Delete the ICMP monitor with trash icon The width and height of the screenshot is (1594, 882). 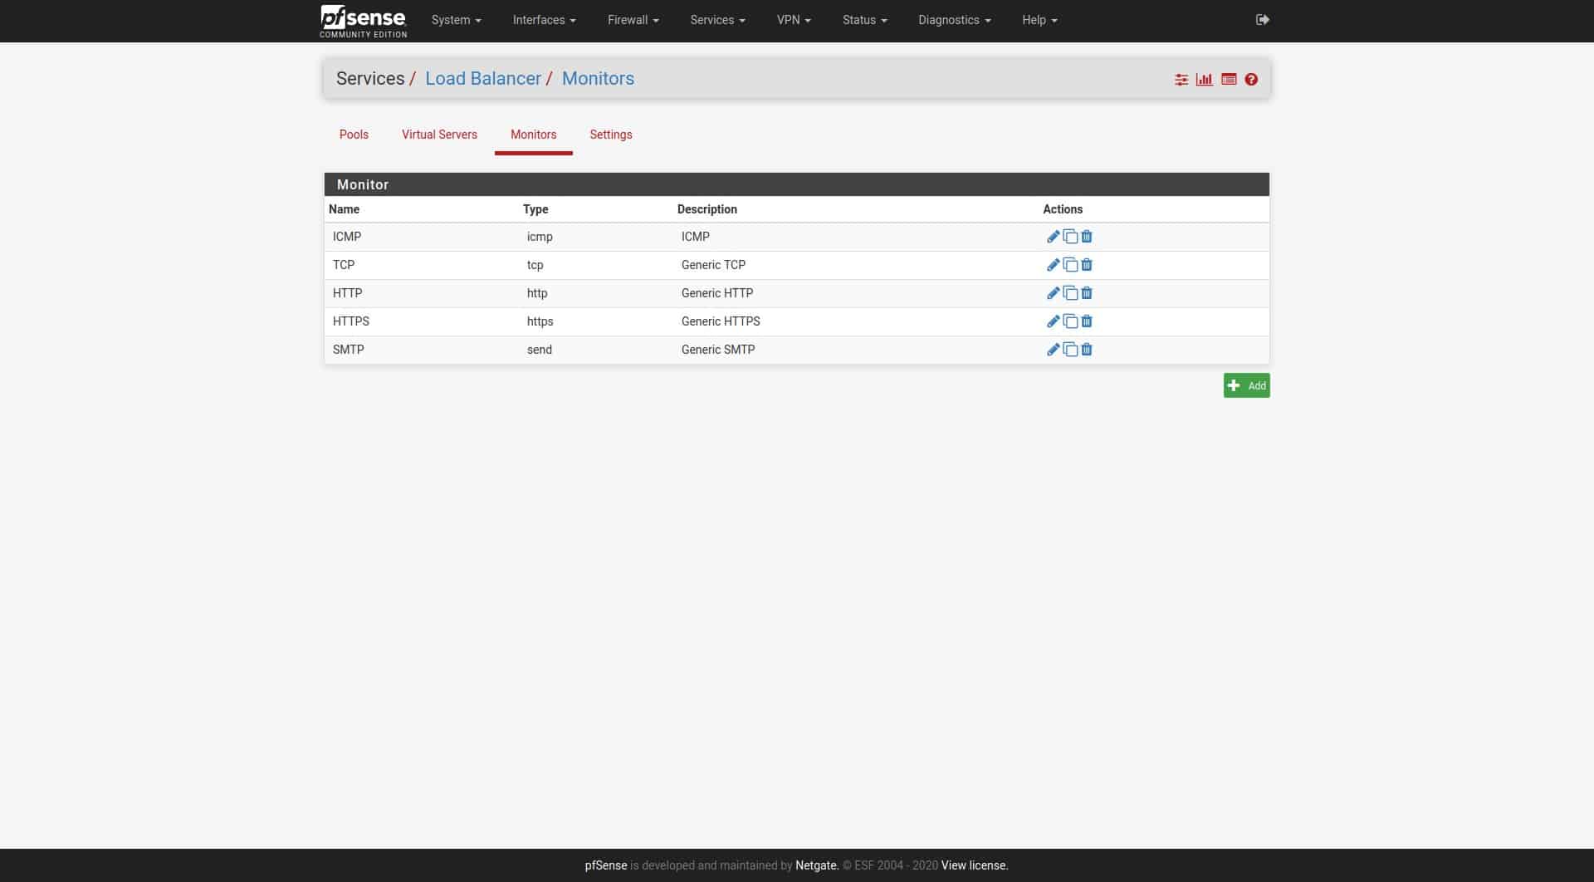click(x=1086, y=237)
